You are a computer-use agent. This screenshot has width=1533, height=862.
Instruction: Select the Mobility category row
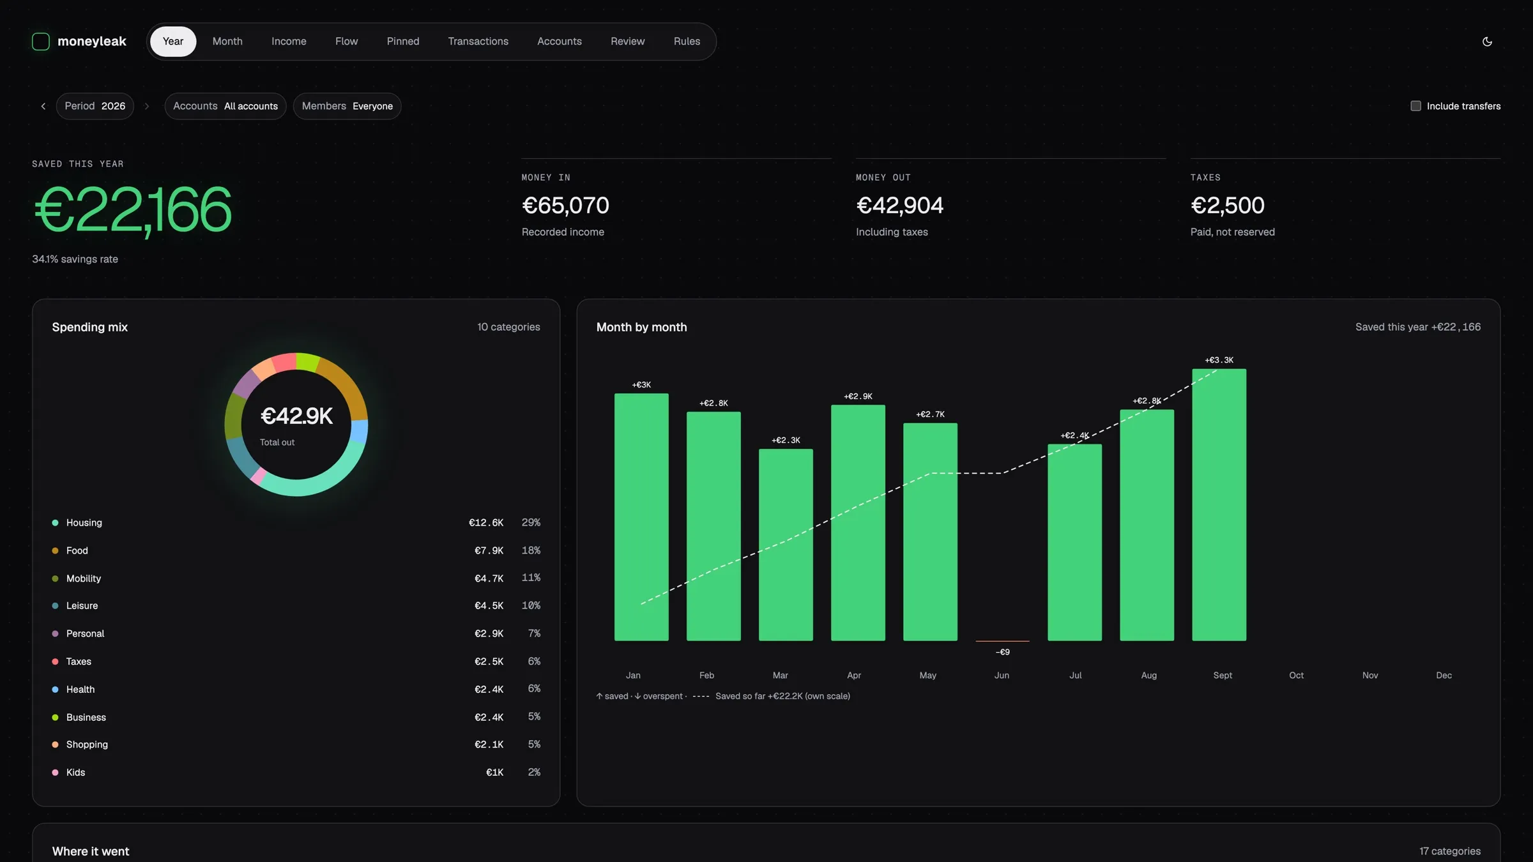(296, 578)
